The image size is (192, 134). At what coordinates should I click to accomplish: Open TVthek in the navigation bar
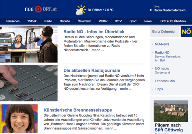point(32,21)
